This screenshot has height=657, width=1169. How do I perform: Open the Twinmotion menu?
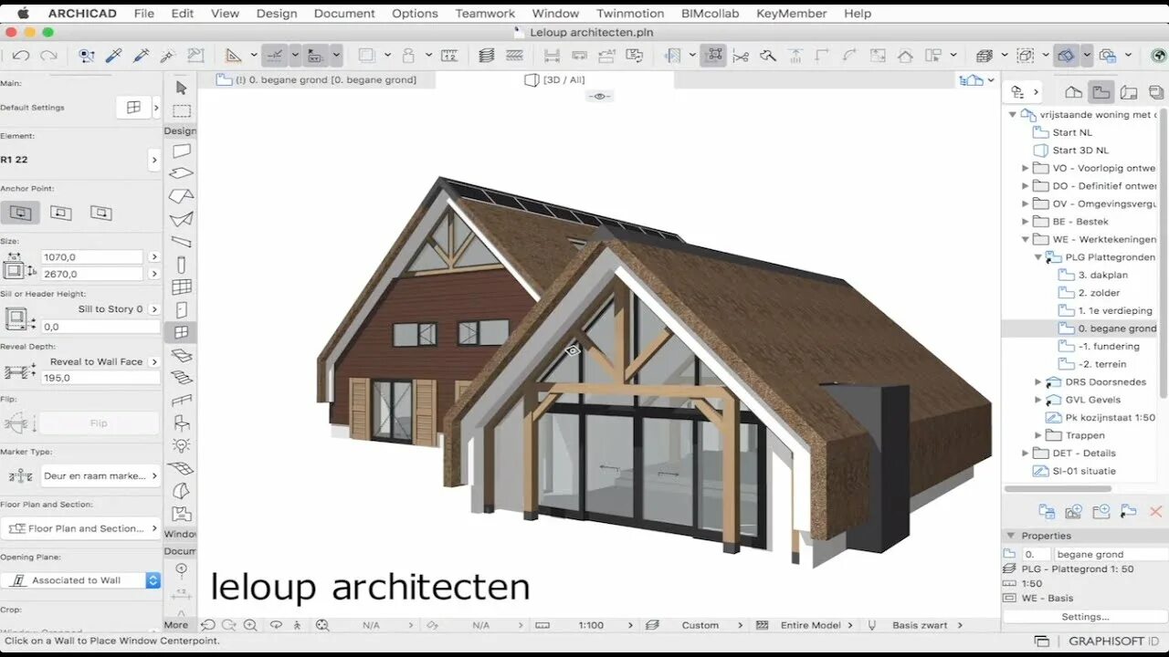632,14
